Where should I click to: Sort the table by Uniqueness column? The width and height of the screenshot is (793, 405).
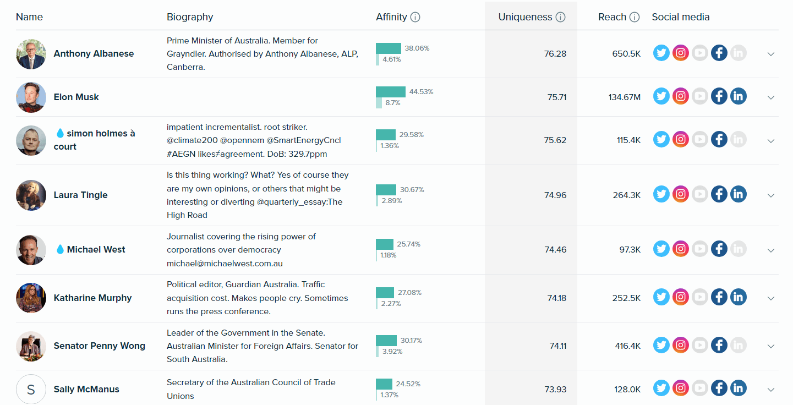coord(525,17)
